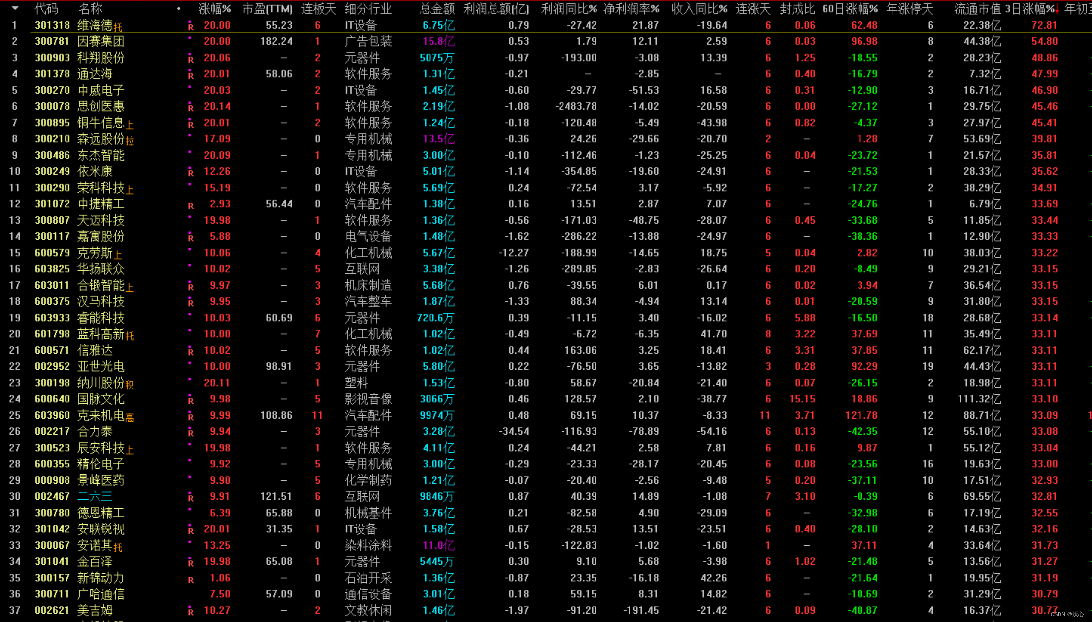Click the 60日涨幅% column header

tap(850, 9)
